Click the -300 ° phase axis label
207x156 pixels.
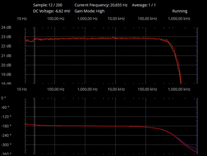(x=6, y=145)
